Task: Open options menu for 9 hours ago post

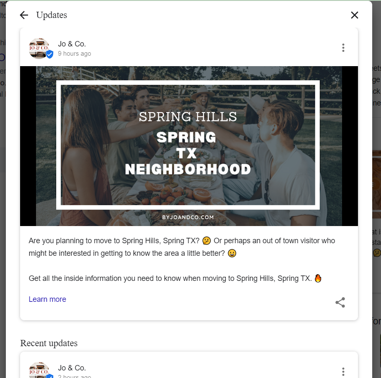Action: (343, 48)
